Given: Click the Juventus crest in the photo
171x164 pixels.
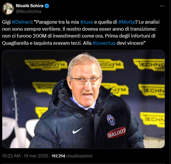Looking at the screenshot, I should pyautogui.click(x=111, y=120).
